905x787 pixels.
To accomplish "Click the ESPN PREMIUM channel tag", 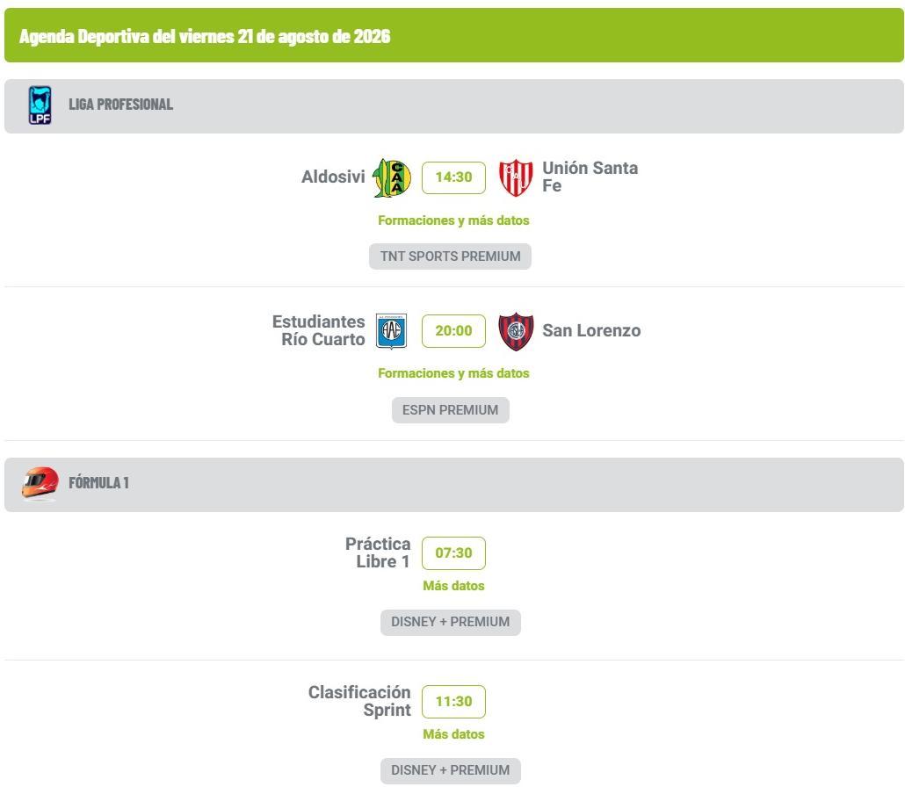I will 450,410.
